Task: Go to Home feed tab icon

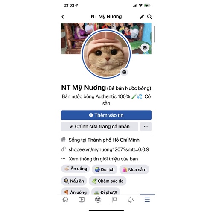Action: (65, 200)
